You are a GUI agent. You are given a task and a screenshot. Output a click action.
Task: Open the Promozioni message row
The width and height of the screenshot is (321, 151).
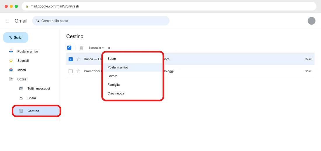point(190,71)
